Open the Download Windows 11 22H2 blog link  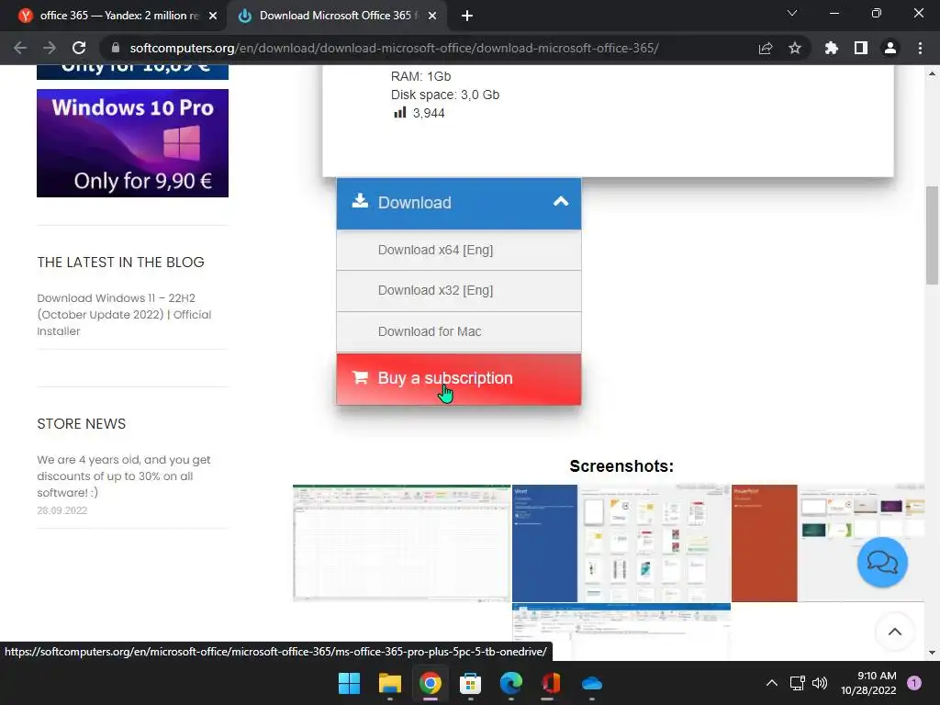point(124,314)
